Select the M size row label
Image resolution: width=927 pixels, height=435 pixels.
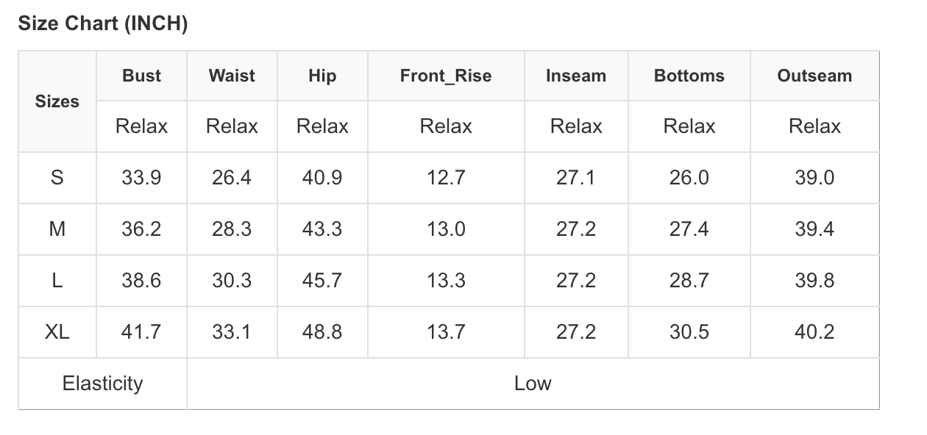pyautogui.click(x=57, y=229)
